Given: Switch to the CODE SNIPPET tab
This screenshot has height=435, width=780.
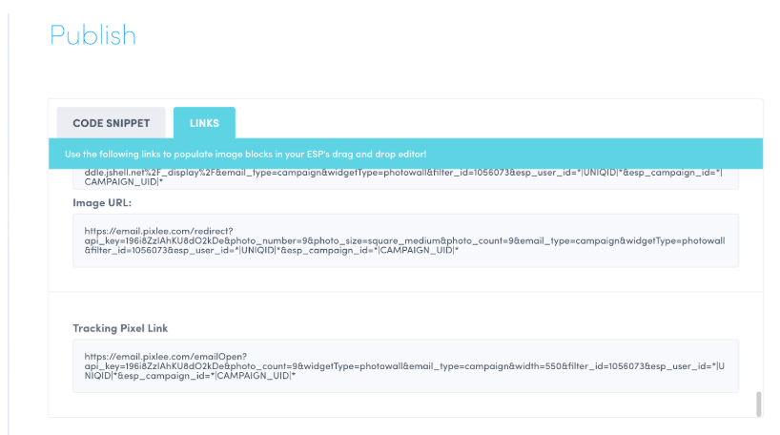Looking at the screenshot, I should 111,123.
